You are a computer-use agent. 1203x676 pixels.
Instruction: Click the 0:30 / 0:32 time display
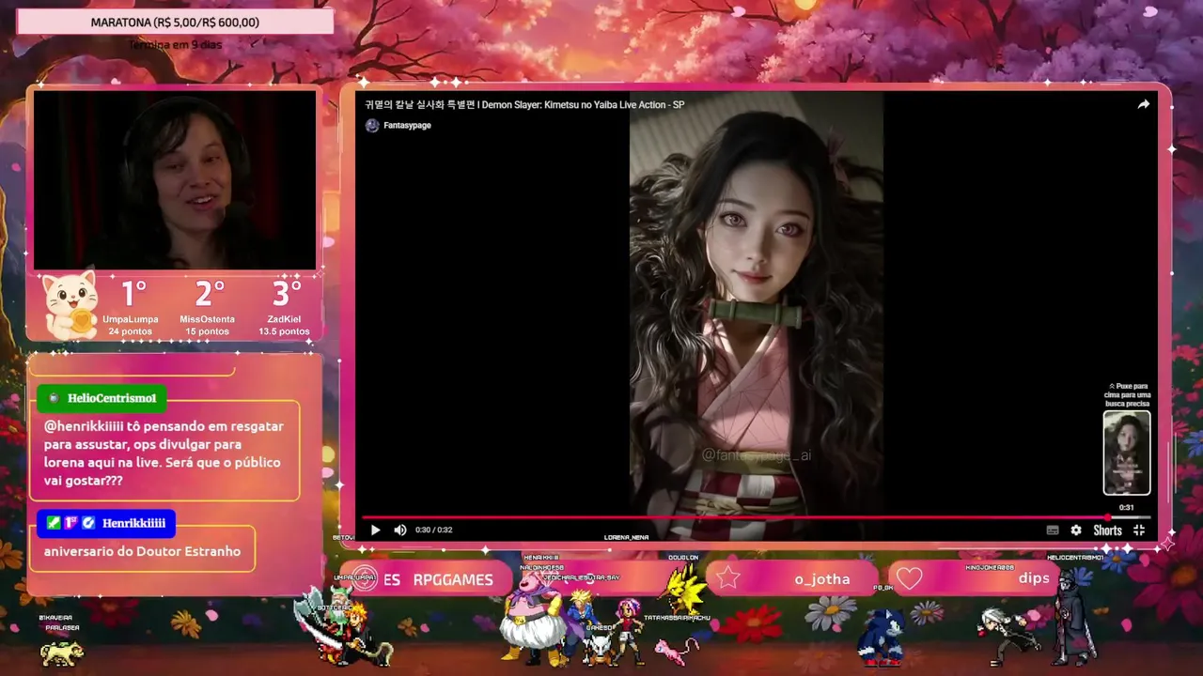point(434,530)
